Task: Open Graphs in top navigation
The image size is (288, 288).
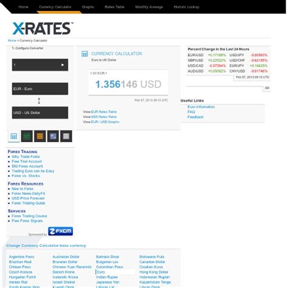Action: [88, 7]
